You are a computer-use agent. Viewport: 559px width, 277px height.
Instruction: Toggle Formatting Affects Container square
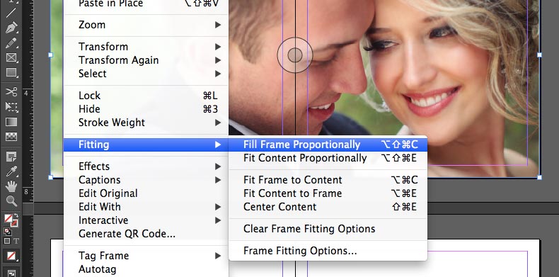coord(7,241)
